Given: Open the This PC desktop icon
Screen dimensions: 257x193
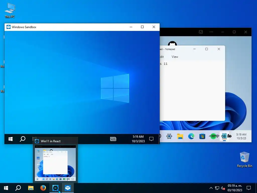Looking at the screenshot, I should tap(10, 11).
